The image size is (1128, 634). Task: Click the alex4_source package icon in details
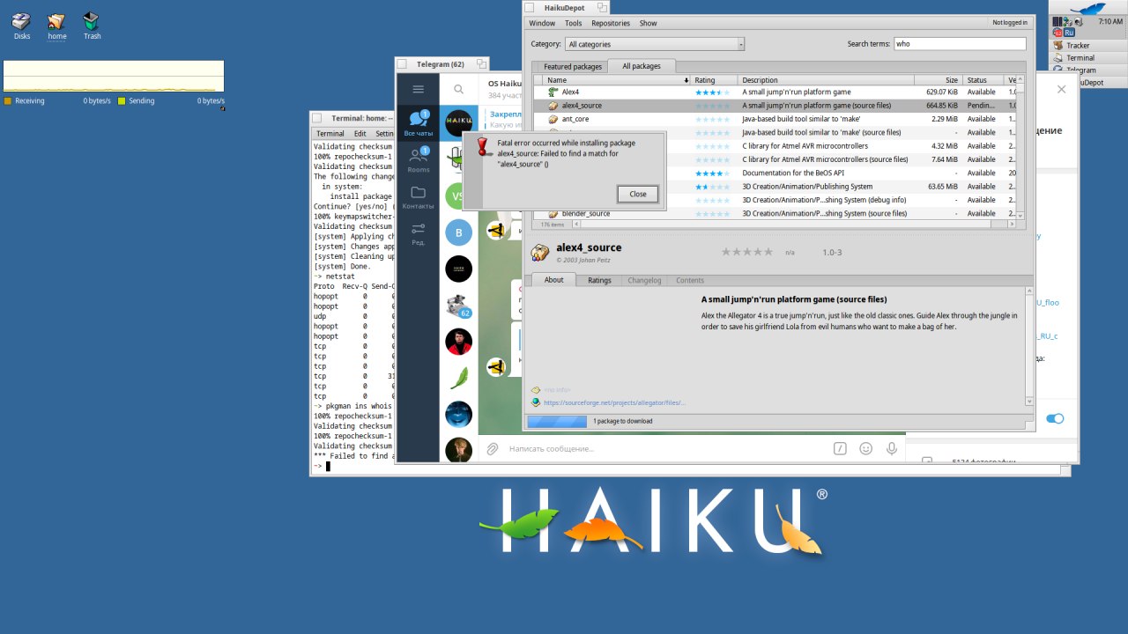click(540, 253)
